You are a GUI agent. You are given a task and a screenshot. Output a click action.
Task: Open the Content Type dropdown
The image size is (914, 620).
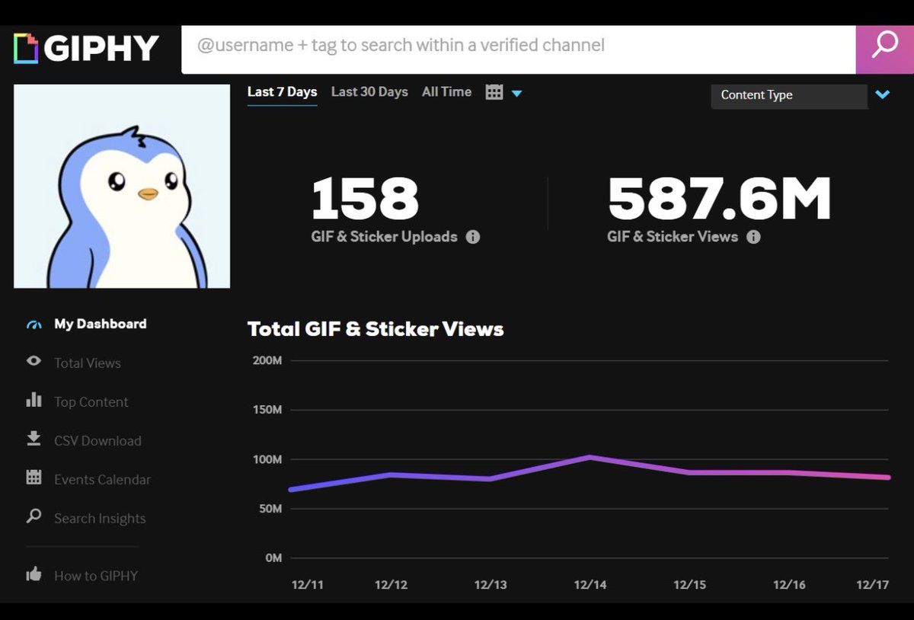click(x=789, y=96)
